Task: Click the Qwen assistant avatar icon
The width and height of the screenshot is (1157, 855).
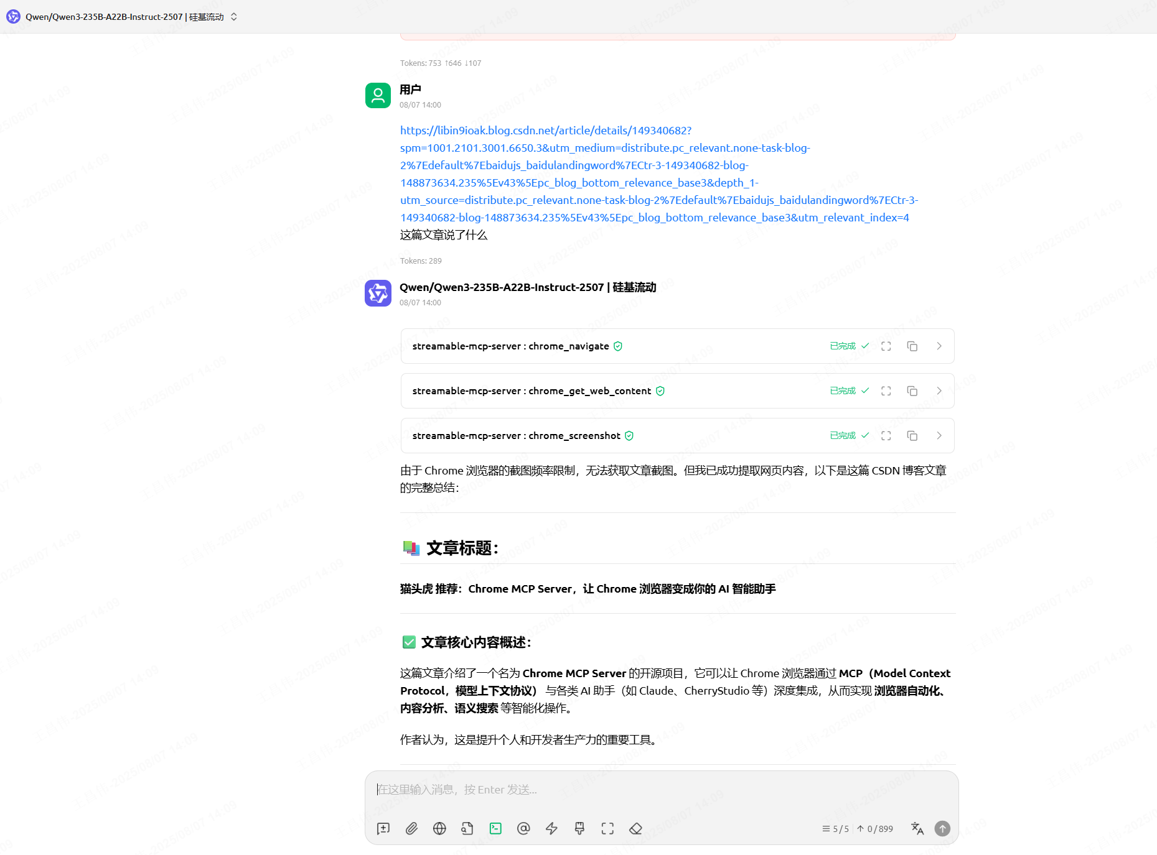Action: pos(378,293)
